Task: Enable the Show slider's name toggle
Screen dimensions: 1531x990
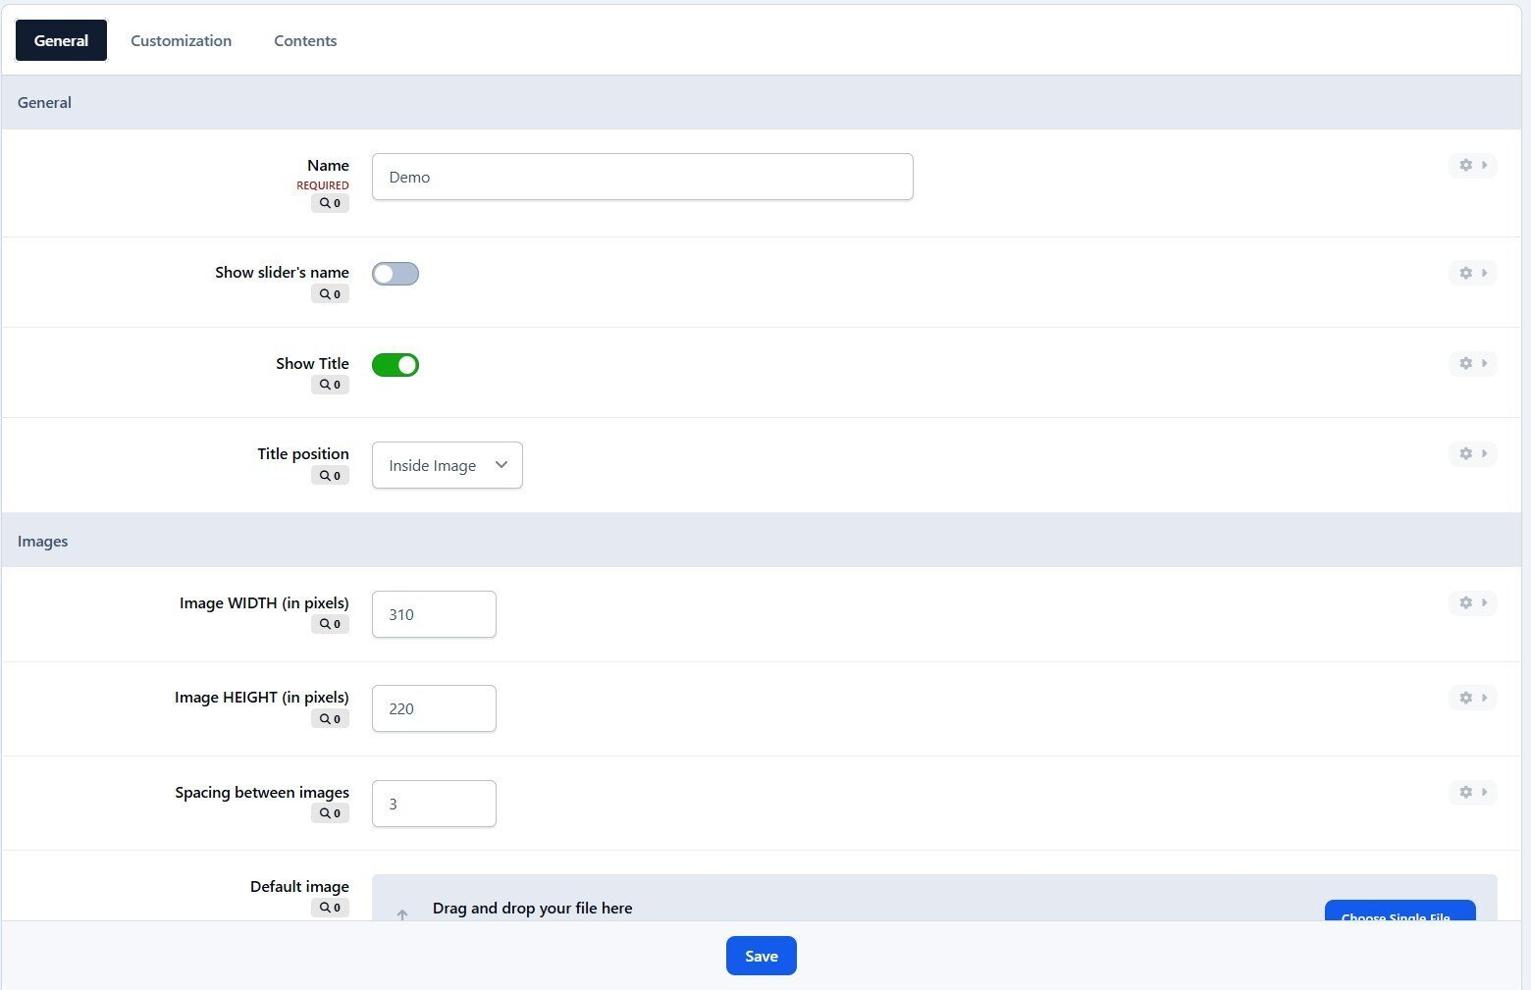Action: pos(396,274)
